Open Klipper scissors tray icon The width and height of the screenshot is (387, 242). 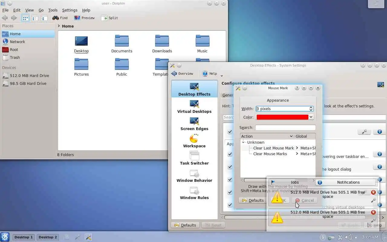coord(340,237)
